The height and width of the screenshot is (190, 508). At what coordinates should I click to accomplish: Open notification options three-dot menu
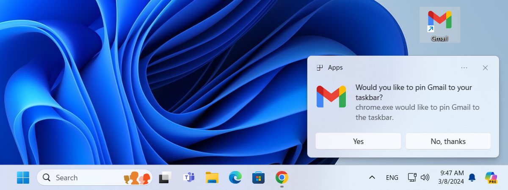coord(464,68)
